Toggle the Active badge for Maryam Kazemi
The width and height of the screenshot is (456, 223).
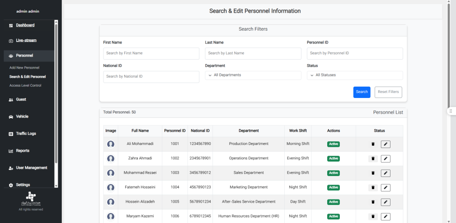coord(334,216)
